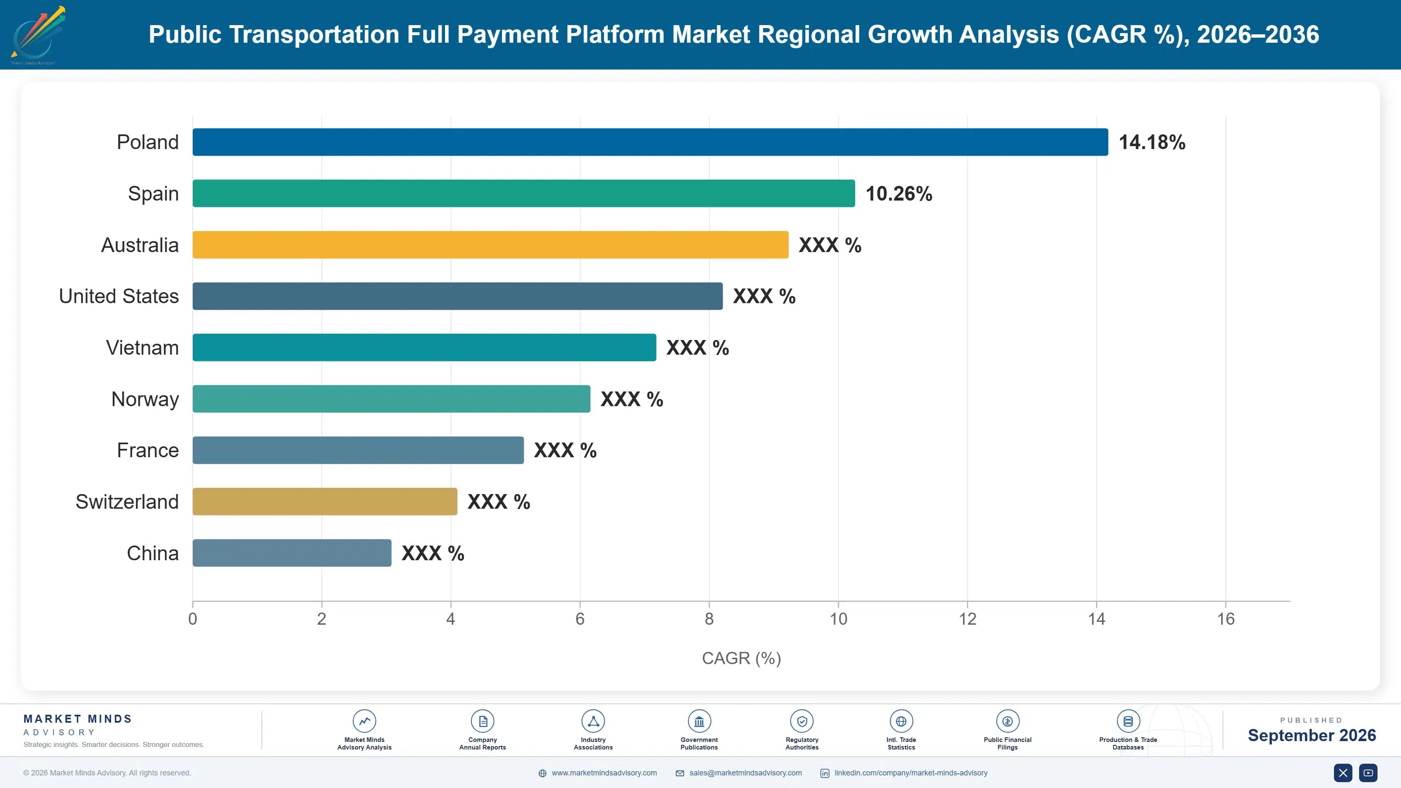Click the Poland blue bar
The width and height of the screenshot is (1401, 788).
tap(650, 142)
